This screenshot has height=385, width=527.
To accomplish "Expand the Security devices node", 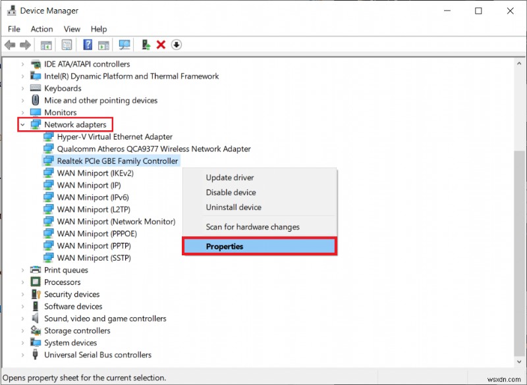I will coord(22,294).
